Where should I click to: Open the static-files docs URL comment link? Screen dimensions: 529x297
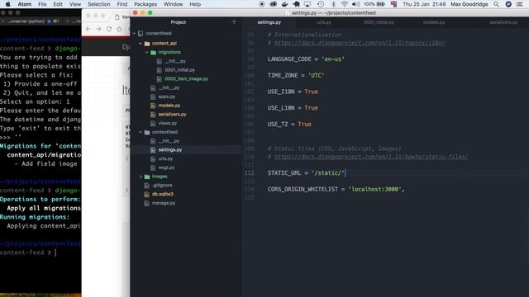point(371,157)
